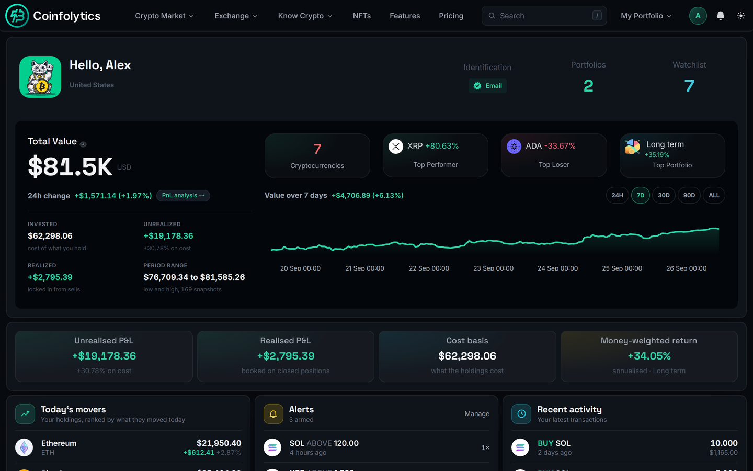Open the Features menu item
The width and height of the screenshot is (753, 471).
[x=405, y=16]
